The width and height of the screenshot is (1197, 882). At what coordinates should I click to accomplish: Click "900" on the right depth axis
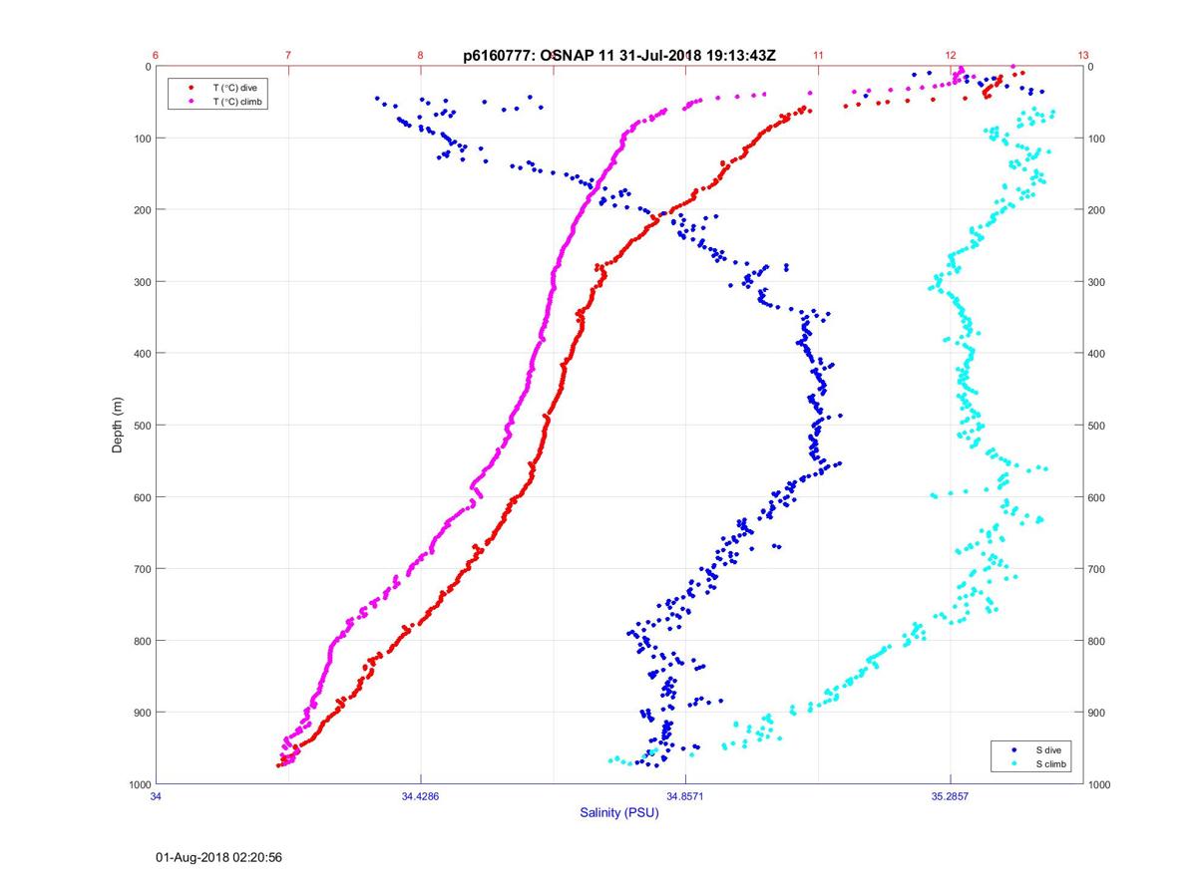[1097, 713]
